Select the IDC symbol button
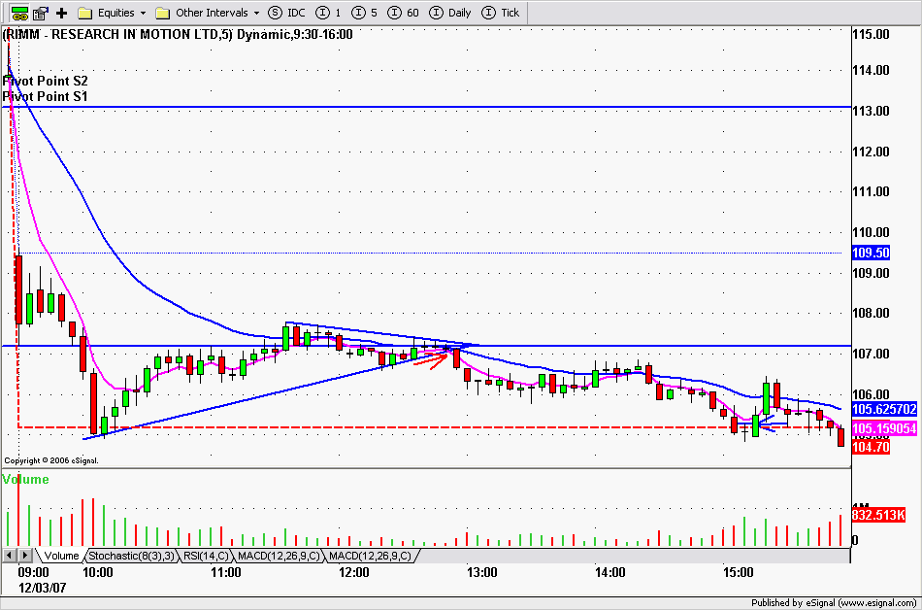Image resolution: width=922 pixels, height=610 pixels. (x=286, y=13)
